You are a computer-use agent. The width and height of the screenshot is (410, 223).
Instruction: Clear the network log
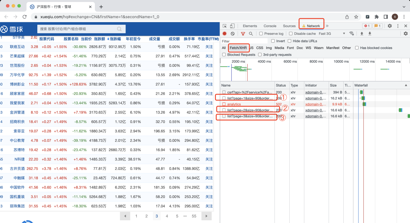[233, 33]
